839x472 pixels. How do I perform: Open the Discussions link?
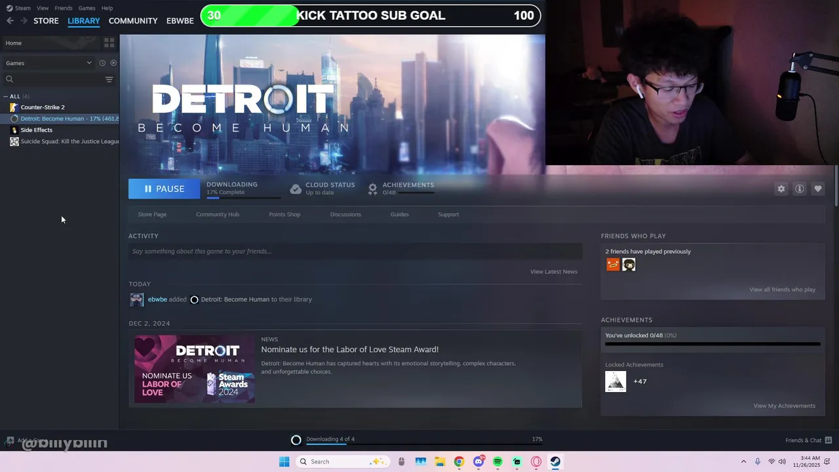(x=345, y=214)
